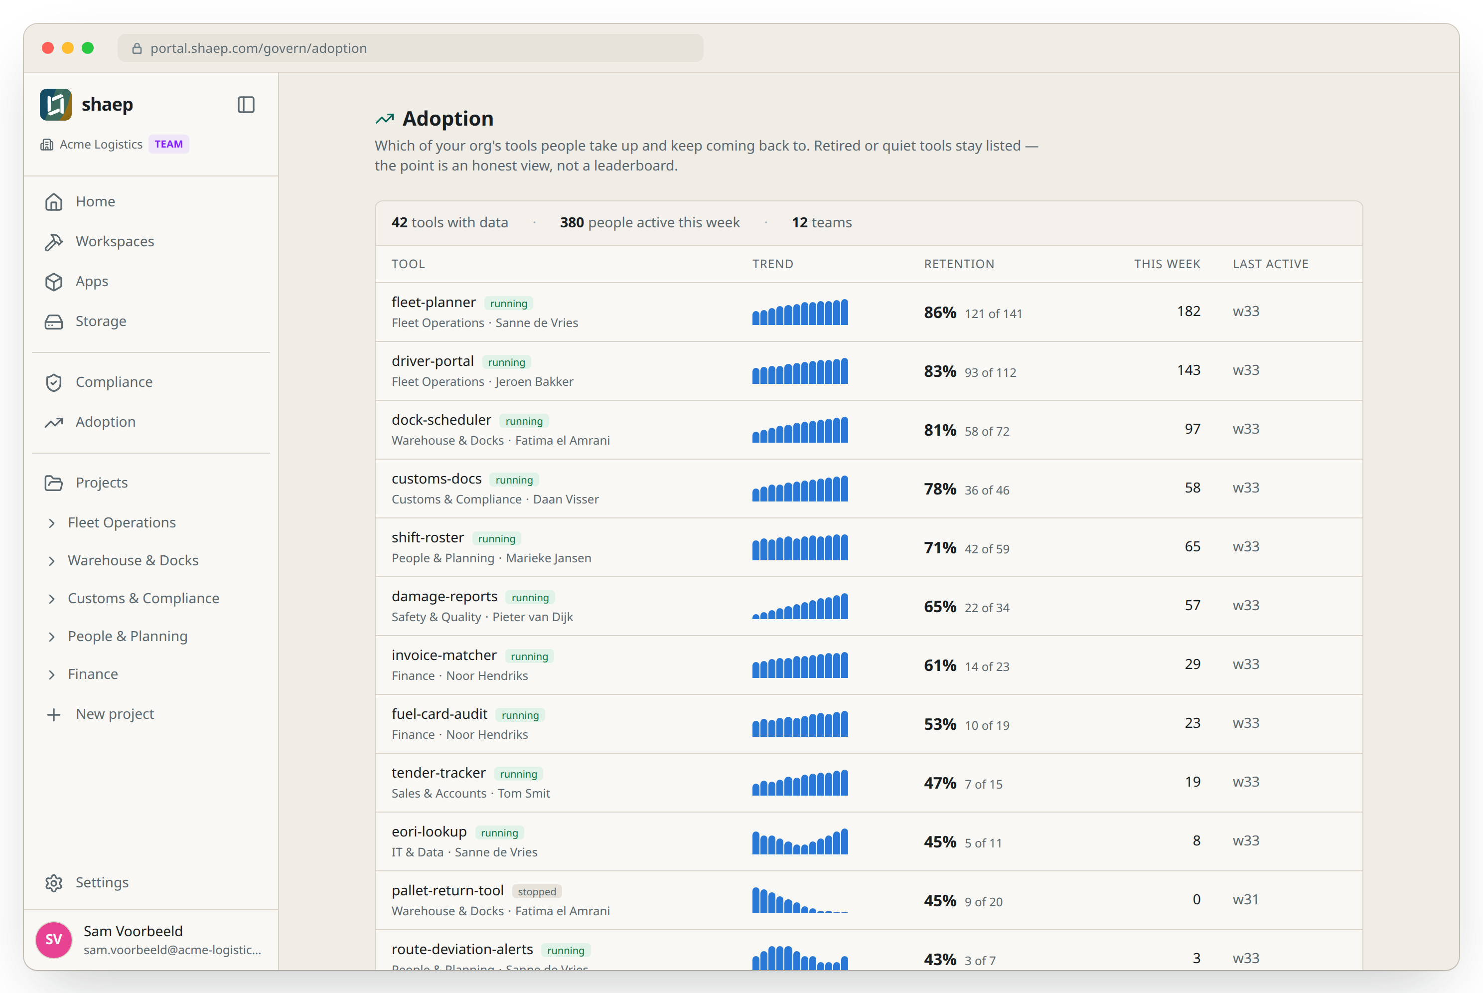Click the w31 last active value

point(1246,899)
